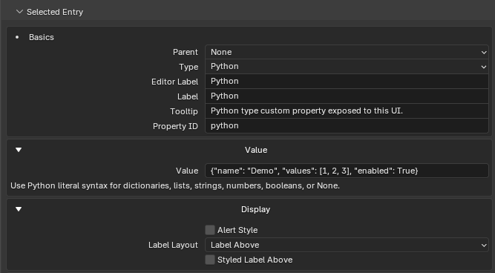The width and height of the screenshot is (495, 273).
Task: Click the Basics section heading
Action: 42,37
